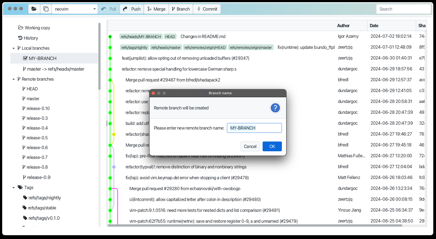
Task: Click author Matt Fellenz
Action: 349,178
